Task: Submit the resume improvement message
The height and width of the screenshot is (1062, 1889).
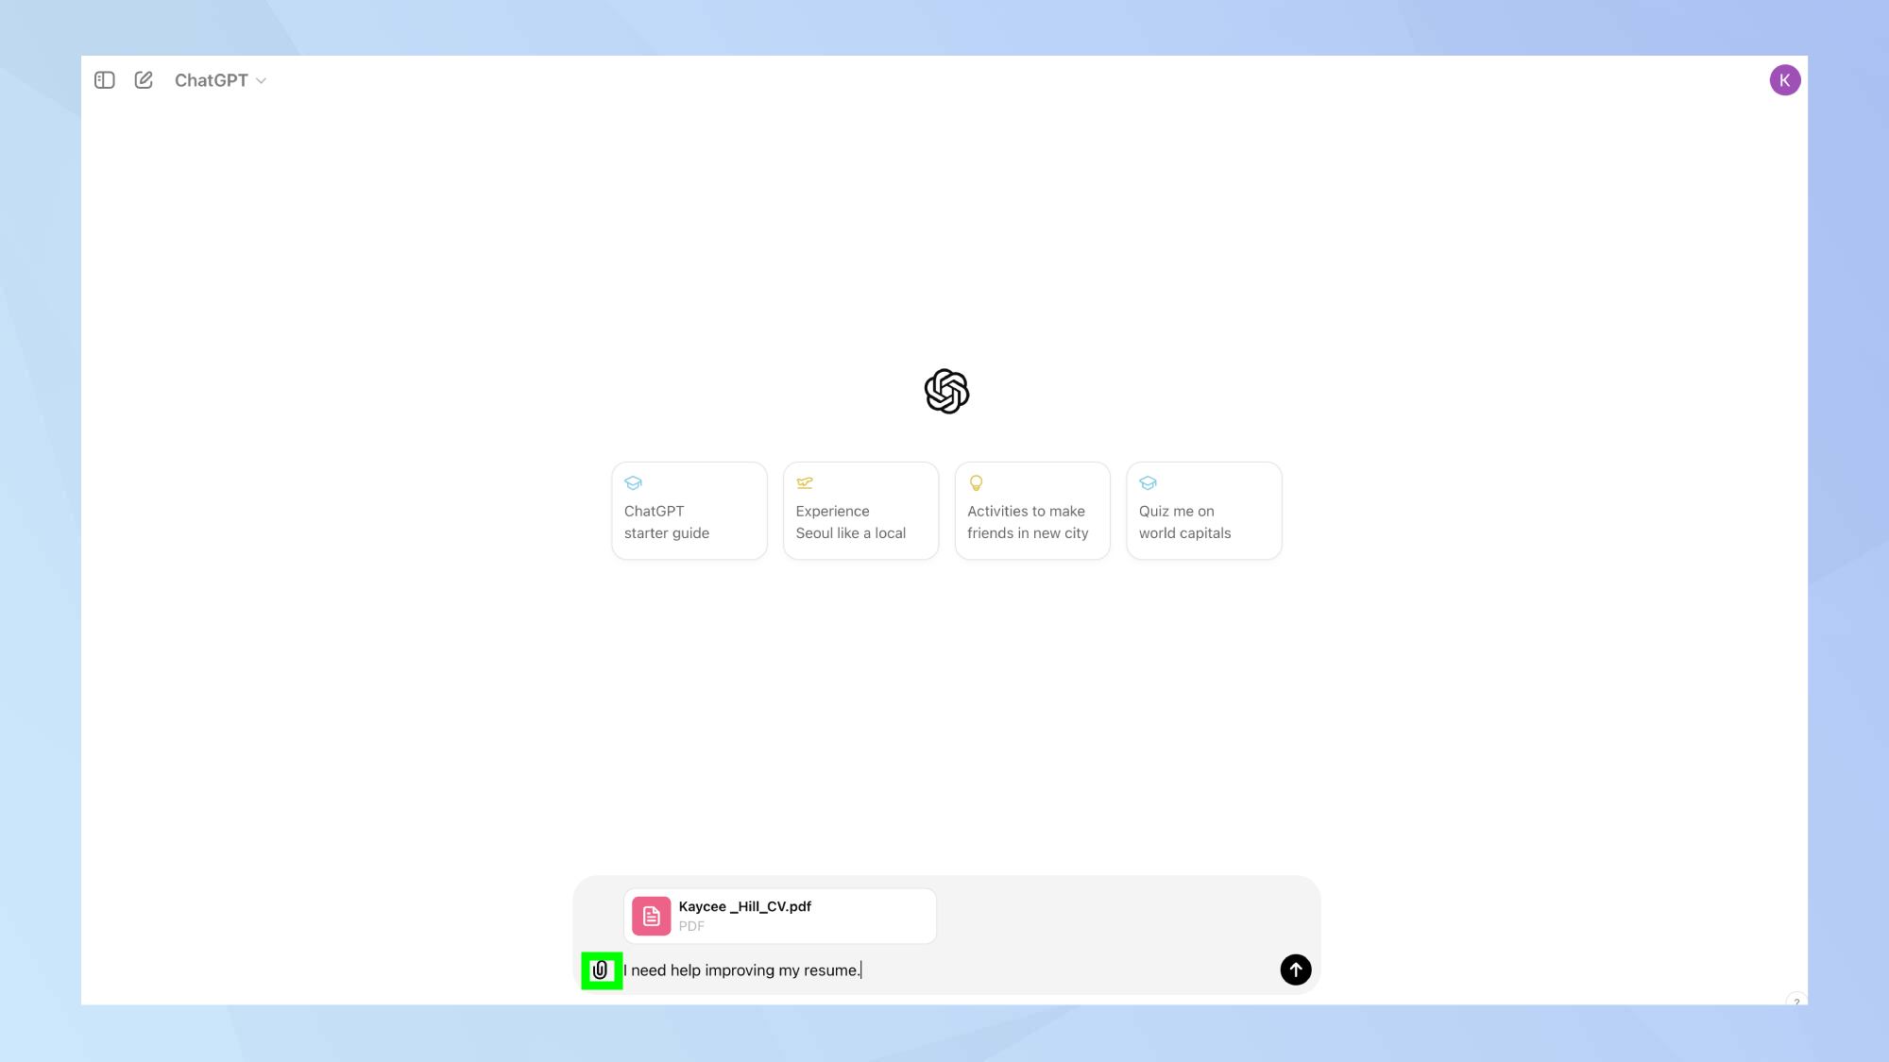Action: (1295, 969)
